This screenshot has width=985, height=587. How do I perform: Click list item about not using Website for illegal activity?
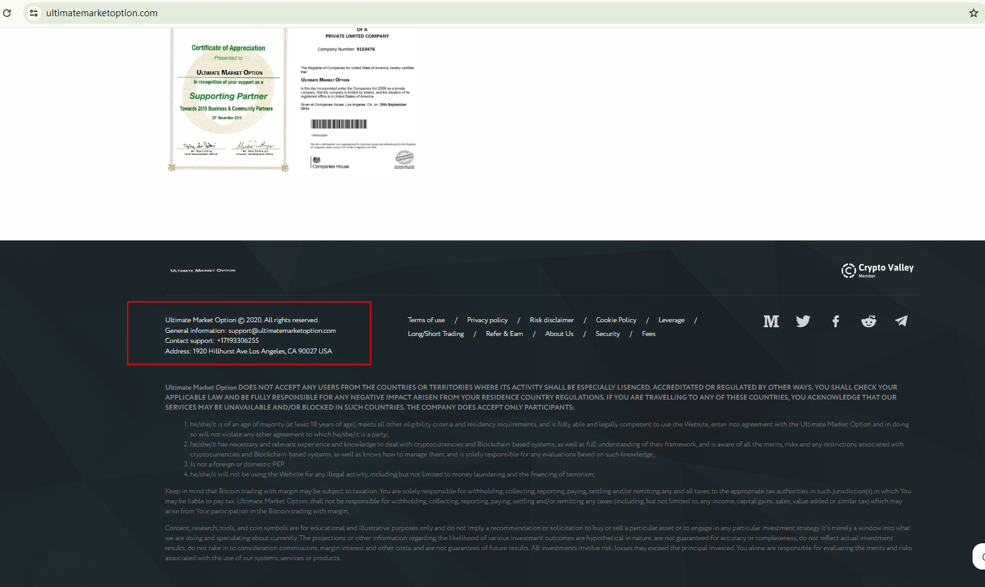coord(392,475)
